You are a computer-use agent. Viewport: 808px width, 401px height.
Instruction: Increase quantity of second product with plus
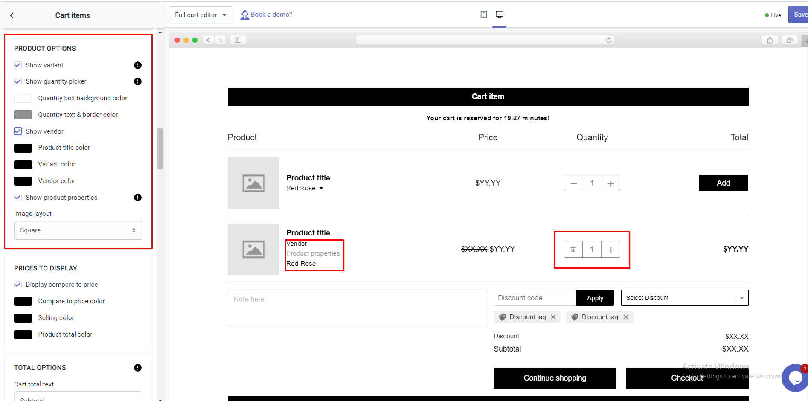pyautogui.click(x=611, y=250)
